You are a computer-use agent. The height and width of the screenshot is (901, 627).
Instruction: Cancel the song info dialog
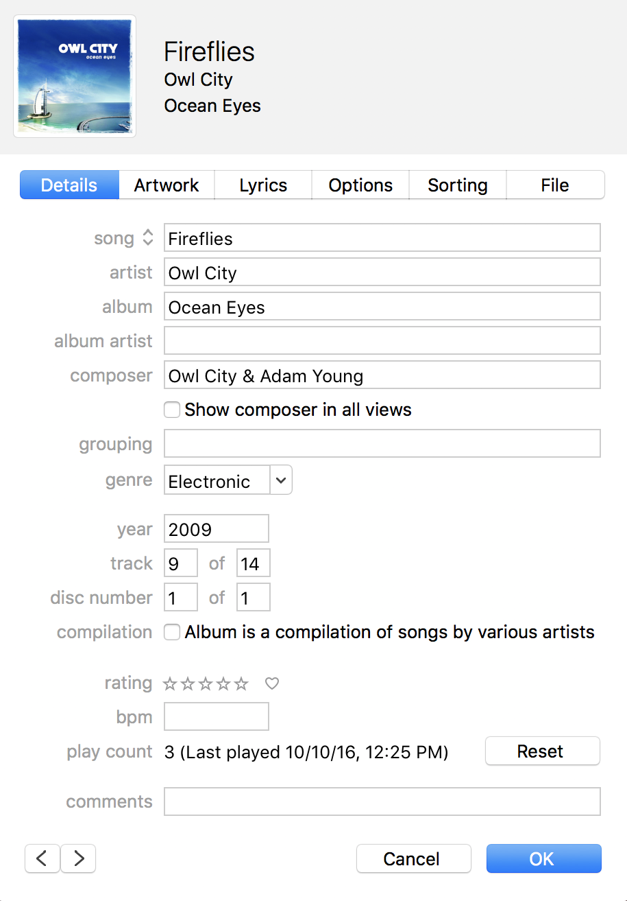pyautogui.click(x=414, y=858)
